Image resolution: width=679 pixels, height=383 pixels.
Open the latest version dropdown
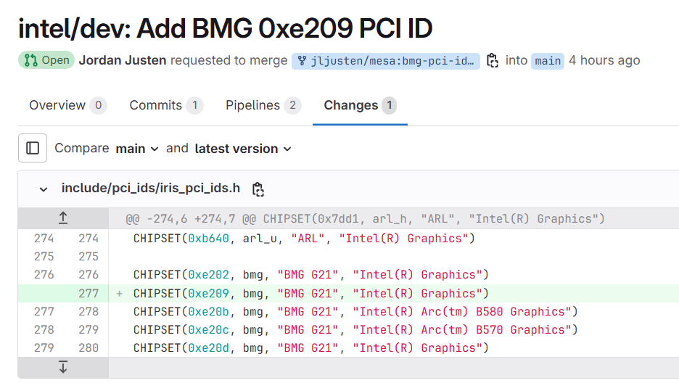click(x=243, y=149)
